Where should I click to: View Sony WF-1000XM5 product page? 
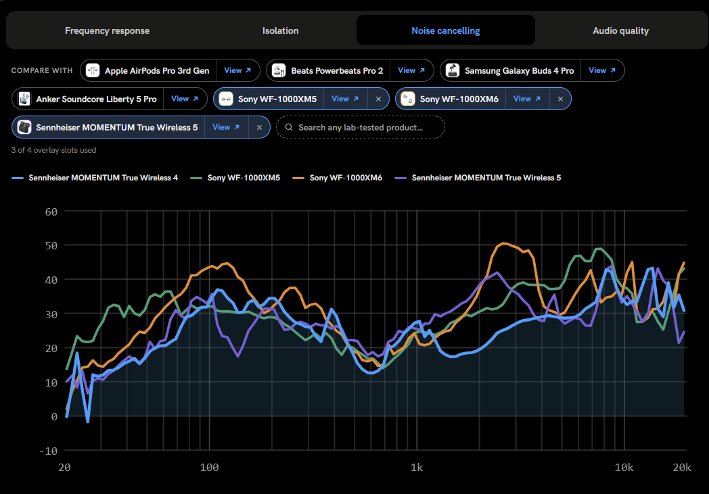tap(345, 99)
